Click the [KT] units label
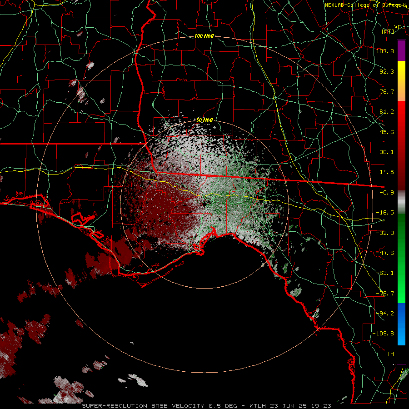The width and height of the screenshot is (409, 409). [x=388, y=31]
